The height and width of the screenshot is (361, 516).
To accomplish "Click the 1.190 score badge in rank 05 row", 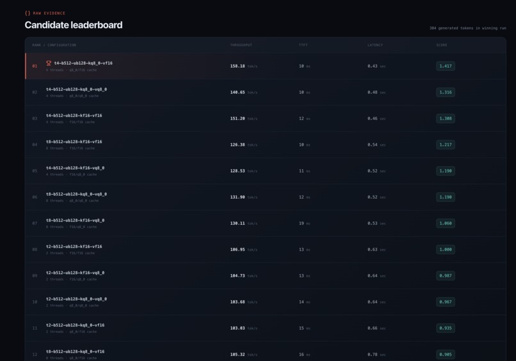I will point(446,171).
